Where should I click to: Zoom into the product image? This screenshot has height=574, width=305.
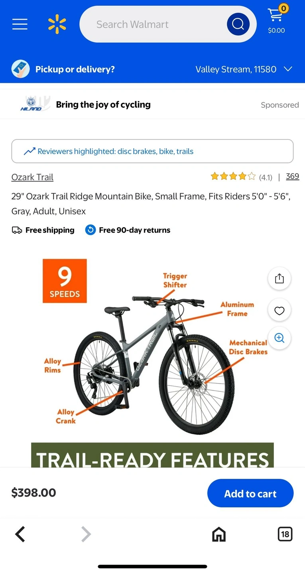[x=279, y=338]
